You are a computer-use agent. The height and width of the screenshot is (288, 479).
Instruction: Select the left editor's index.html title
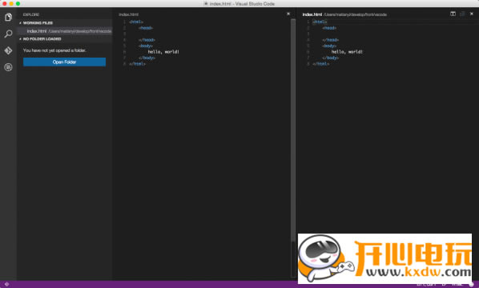click(x=128, y=14)
